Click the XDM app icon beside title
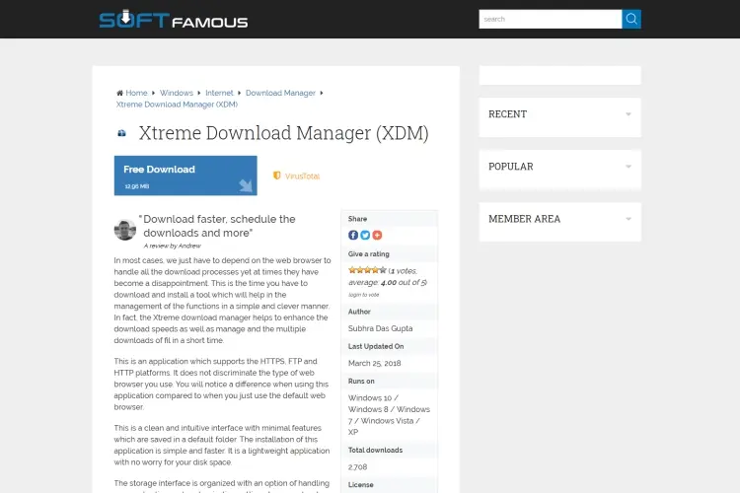 click(x=121, y=133)
